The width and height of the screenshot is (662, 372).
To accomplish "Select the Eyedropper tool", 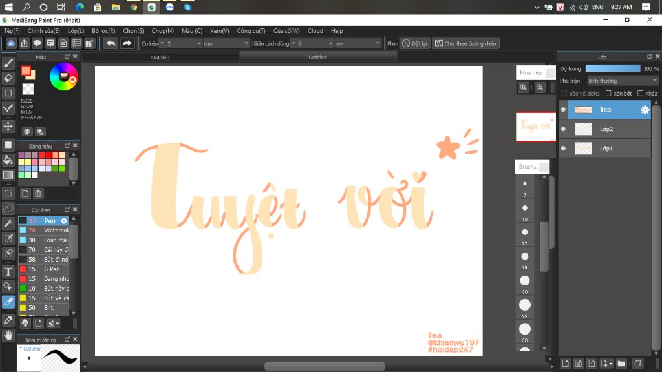I will [8, 320].
